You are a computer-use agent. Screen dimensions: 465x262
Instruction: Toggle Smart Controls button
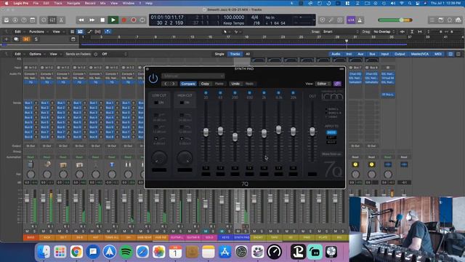44,20
